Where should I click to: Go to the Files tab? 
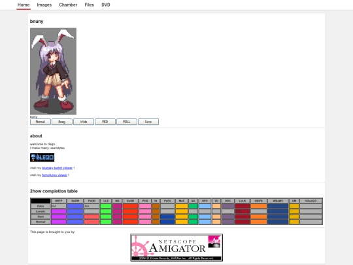89,5
